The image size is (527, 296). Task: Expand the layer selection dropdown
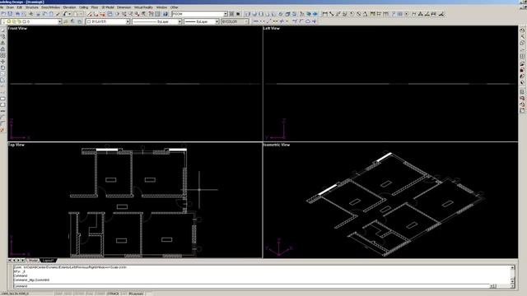tap(60, 21)
